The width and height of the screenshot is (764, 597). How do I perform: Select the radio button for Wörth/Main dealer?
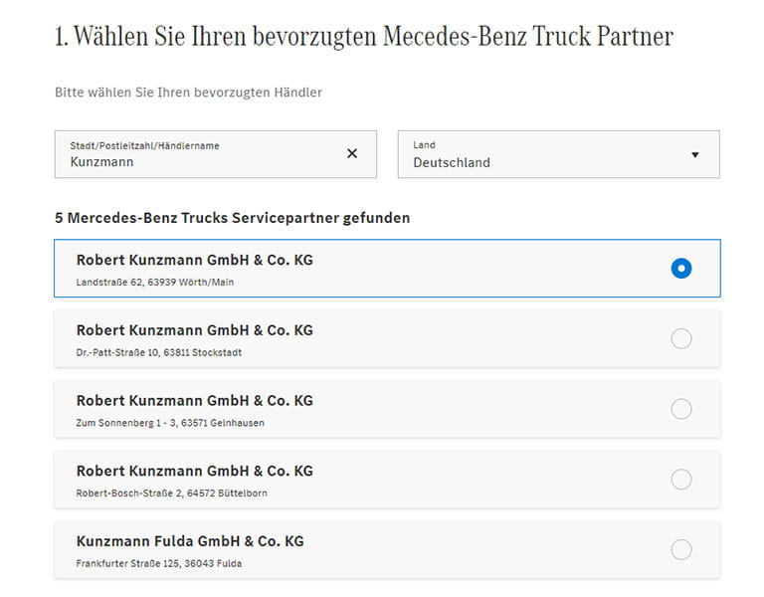(x=681, y=269)
